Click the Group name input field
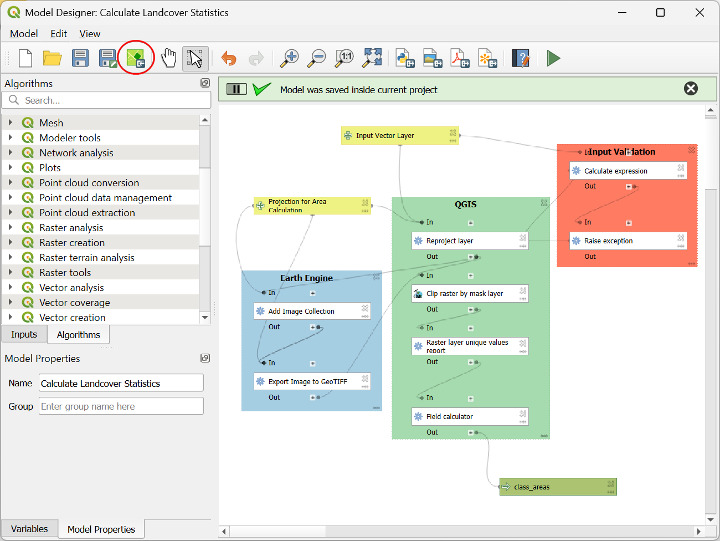Viewport: 720px width, 541px height. pyautogui.click(x=121, y=406)
